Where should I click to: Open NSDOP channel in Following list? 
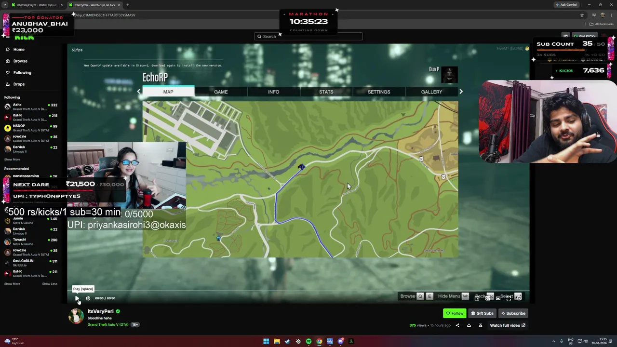tap(31, 128)
